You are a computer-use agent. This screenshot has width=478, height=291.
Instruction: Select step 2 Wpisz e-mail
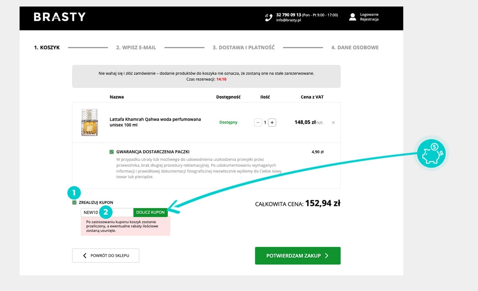[x=136, y=47]
